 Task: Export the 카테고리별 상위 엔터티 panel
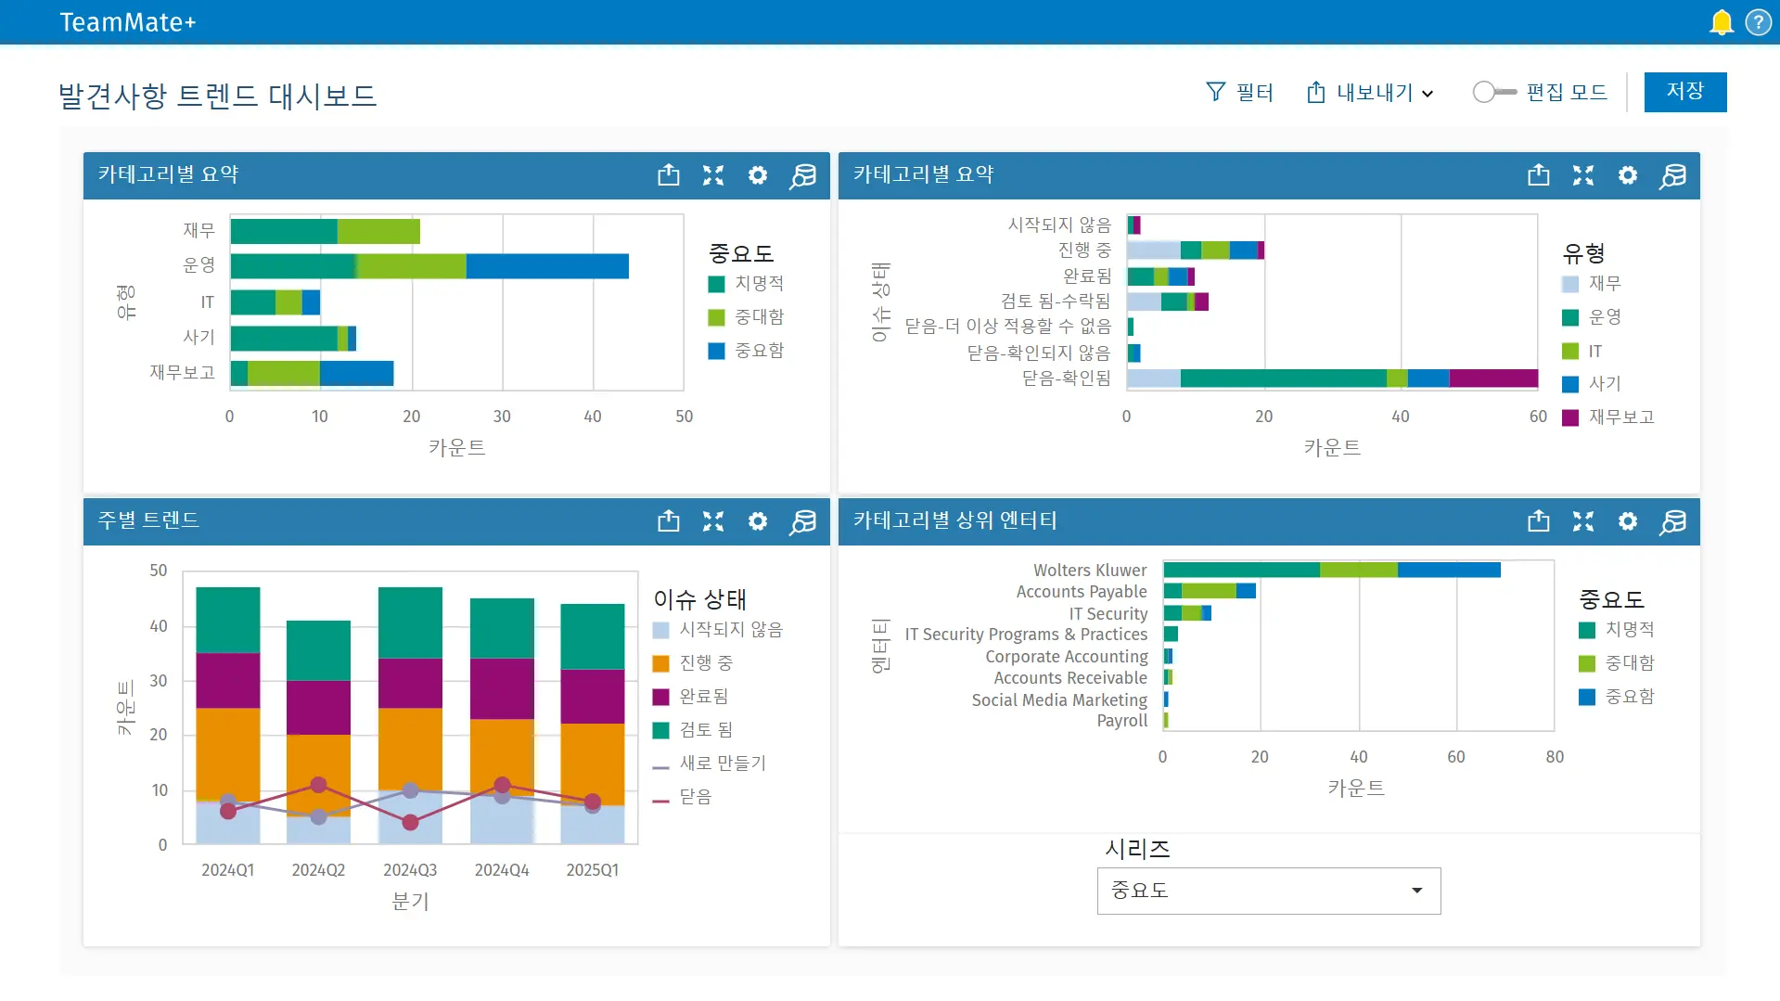tap(1538, 521)
